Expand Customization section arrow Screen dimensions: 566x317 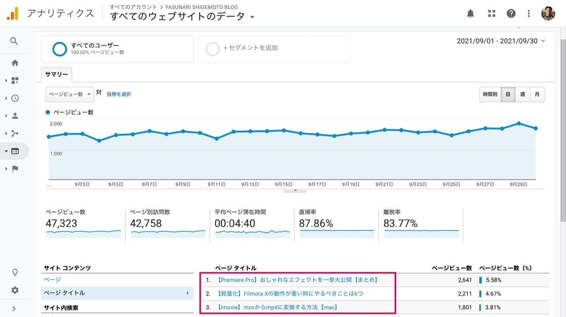pyautogui.click(x=6, y=81)
